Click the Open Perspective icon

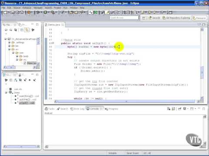coord(144,18)
